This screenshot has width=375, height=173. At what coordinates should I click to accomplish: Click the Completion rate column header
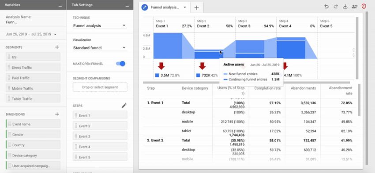[267, 88]
